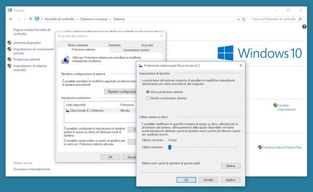The image size is (313, 192).
Task: Click the Sistema breadcrumb segment
Action: point(119,19)
